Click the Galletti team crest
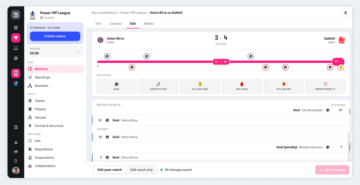 (x=342, y=40)
